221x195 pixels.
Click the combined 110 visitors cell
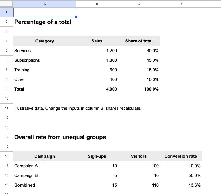pyautogui.click(x=139, y=185)
